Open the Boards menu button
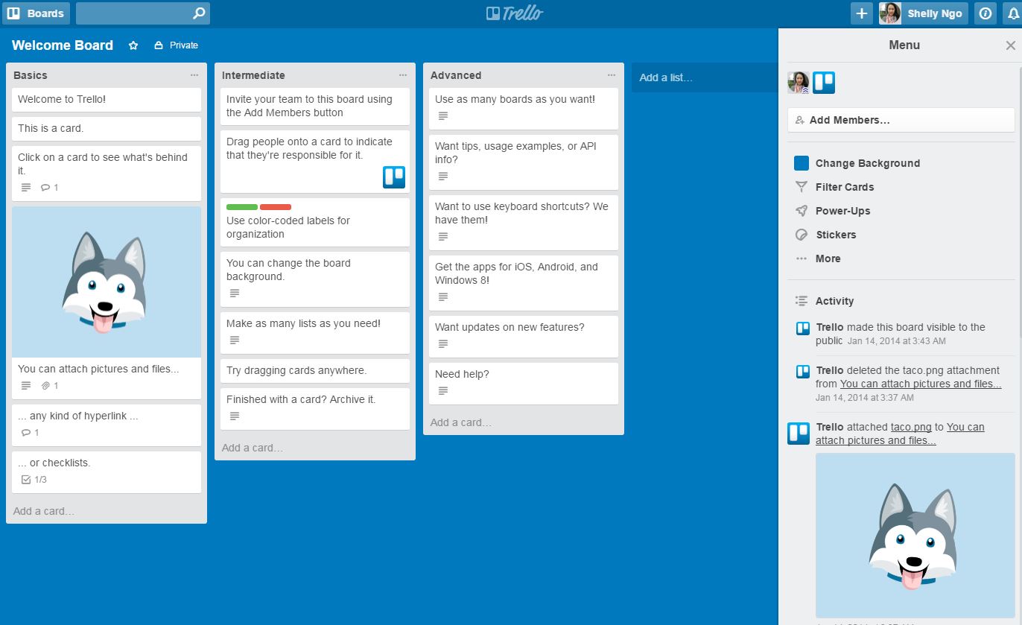This screenshot has height=625, width=1022. click(36, 13)
